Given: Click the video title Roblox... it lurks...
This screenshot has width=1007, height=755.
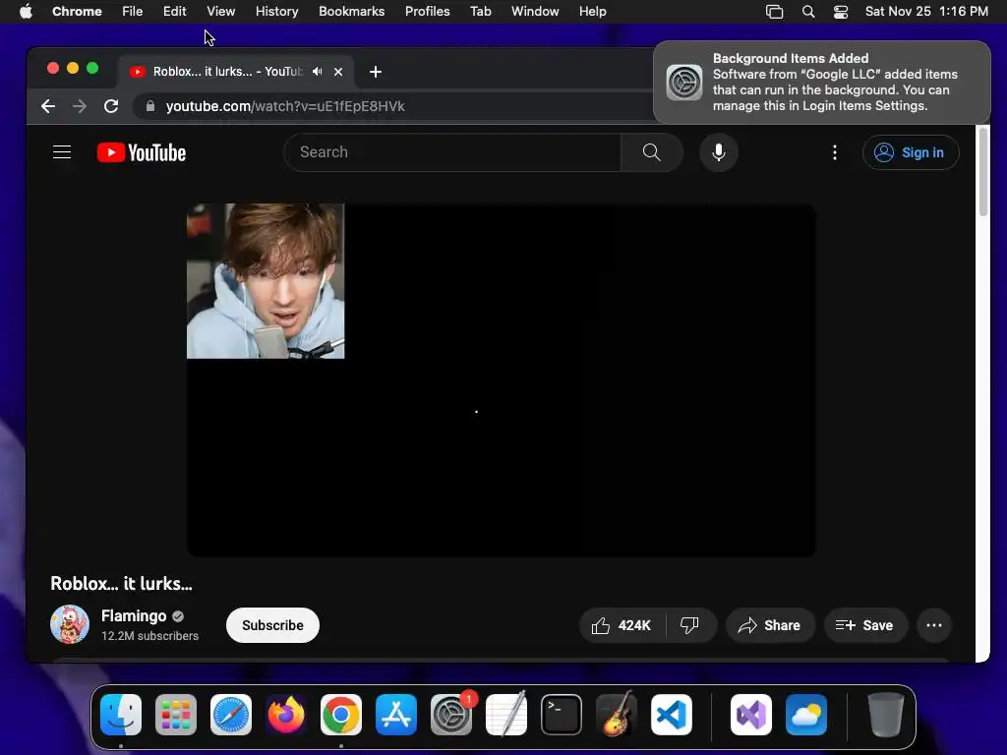Looking at the screenshot, I should click(121, 584).
